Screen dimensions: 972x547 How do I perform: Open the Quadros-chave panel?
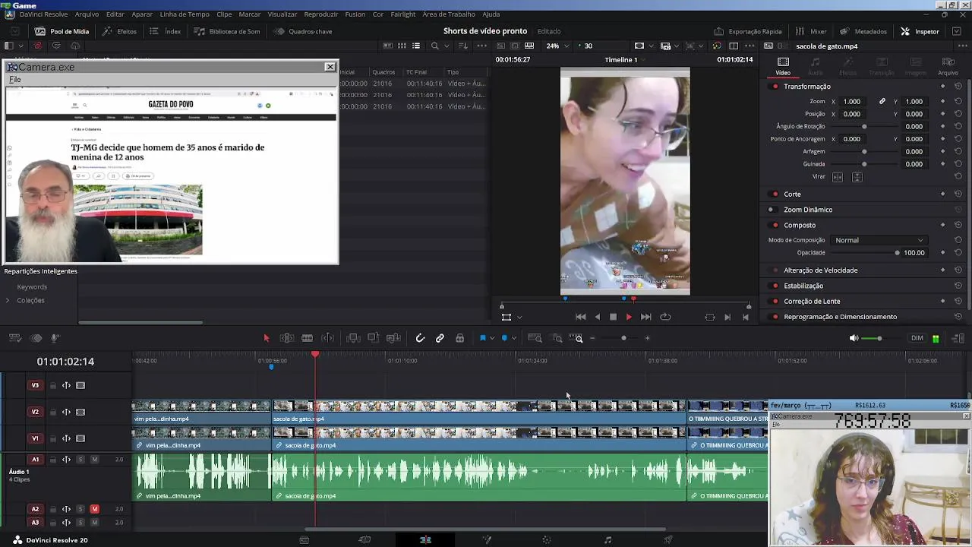(303, 31)
